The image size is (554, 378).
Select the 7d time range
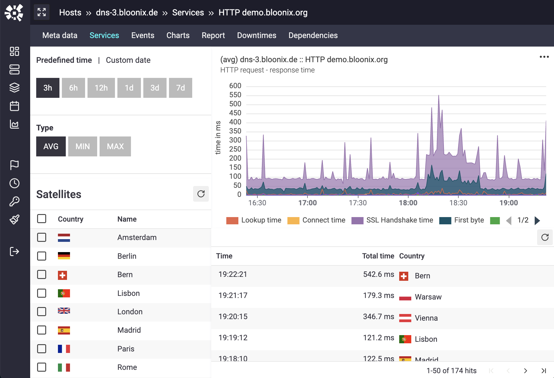(x=180, y=88)
